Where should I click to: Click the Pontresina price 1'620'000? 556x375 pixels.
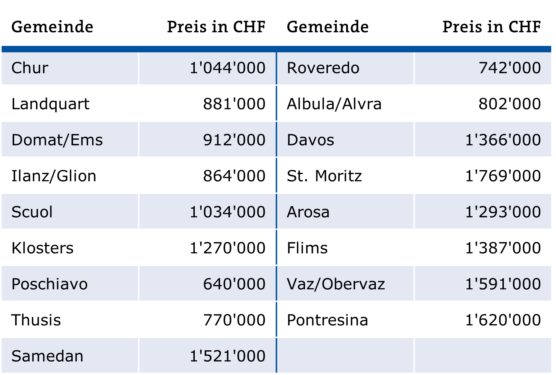click(503, 320)
